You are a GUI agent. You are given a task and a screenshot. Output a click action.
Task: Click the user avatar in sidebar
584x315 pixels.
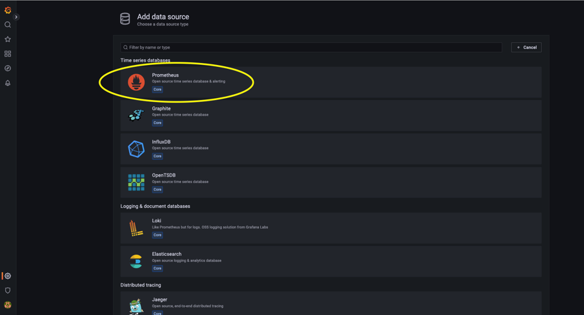point(8,305)
